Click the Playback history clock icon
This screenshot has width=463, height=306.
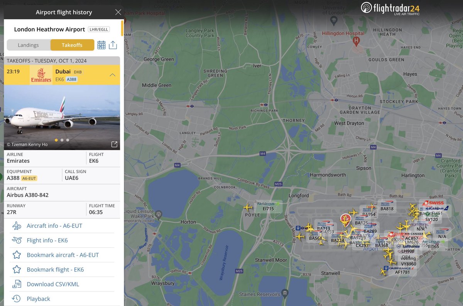click(17, 298)
